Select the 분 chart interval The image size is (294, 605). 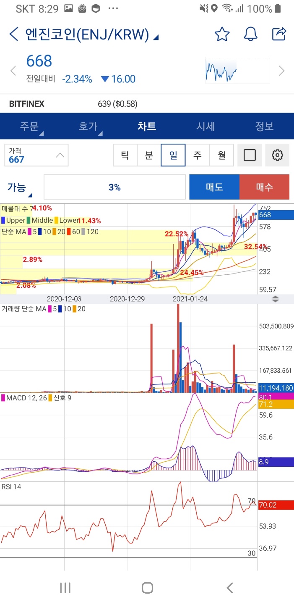[x=149, y=155]
